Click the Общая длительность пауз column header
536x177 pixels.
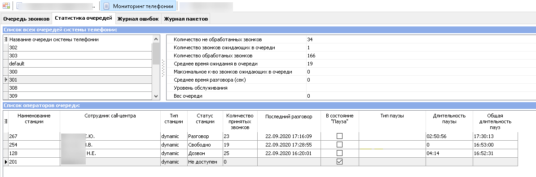point(495,121)
